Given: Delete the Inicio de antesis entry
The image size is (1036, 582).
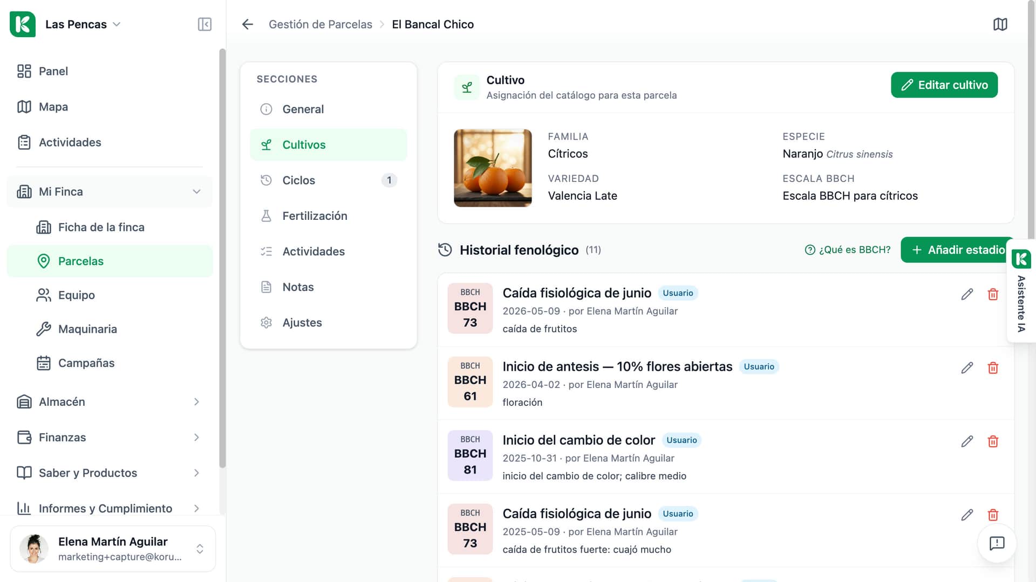Looking at the screenshot, I should click(x=993, y=368).
